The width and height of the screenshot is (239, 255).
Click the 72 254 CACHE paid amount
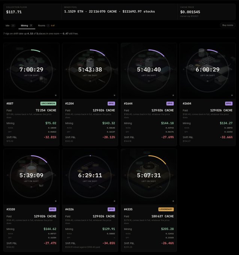point(46,110)
